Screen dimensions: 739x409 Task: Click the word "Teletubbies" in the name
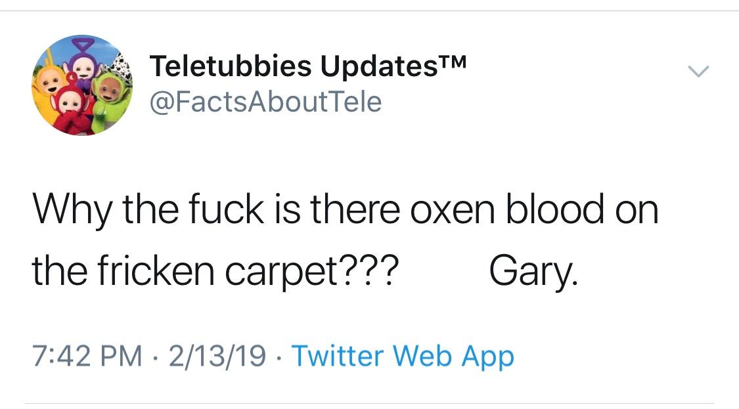(x=231, y=66)
